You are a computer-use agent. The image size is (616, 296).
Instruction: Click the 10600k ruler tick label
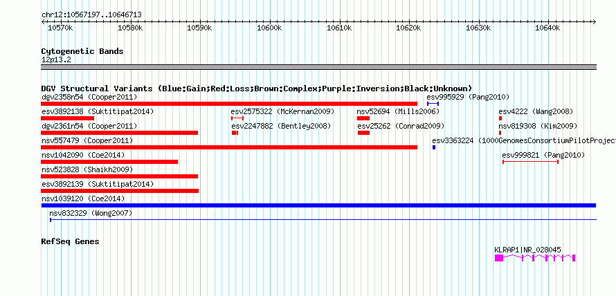269,28
